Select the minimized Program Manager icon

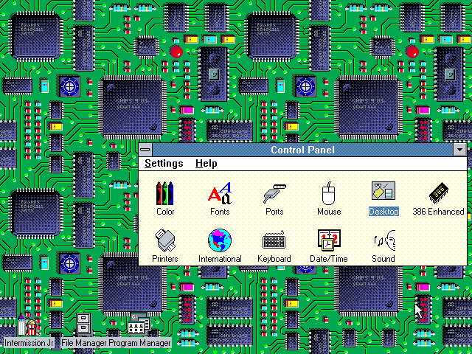(139, 324)
